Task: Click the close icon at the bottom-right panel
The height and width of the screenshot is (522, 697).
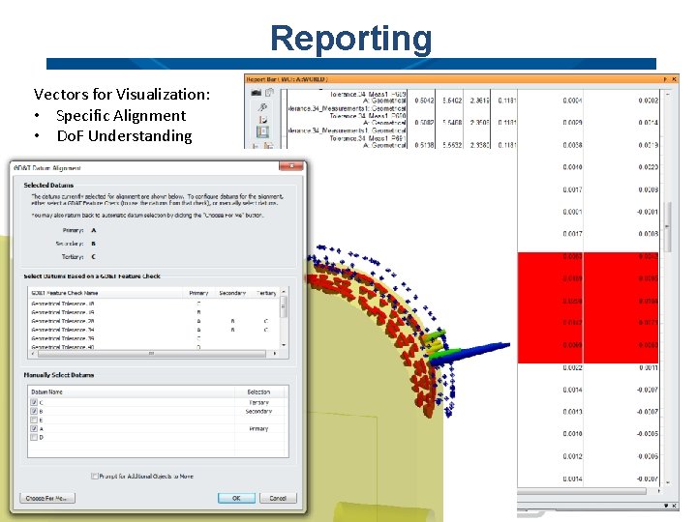Action: pos(674,506)
